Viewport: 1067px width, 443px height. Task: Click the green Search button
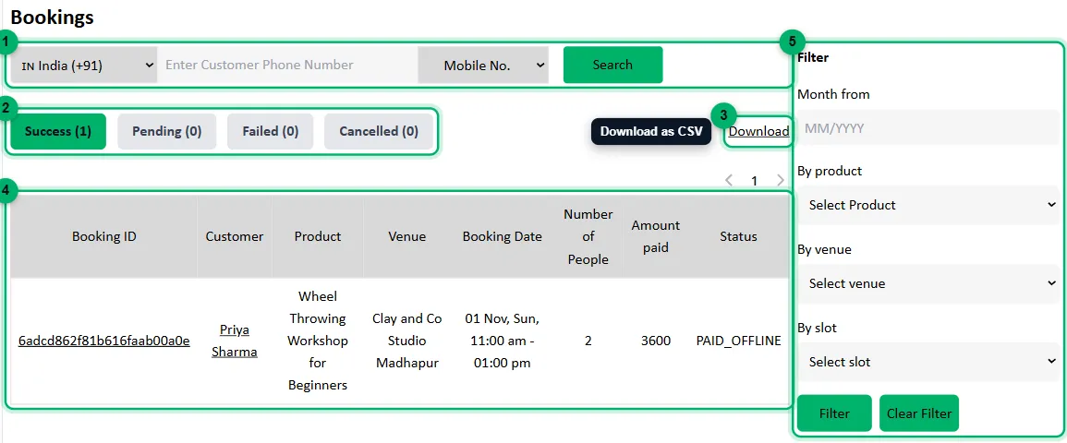[612, 66]
